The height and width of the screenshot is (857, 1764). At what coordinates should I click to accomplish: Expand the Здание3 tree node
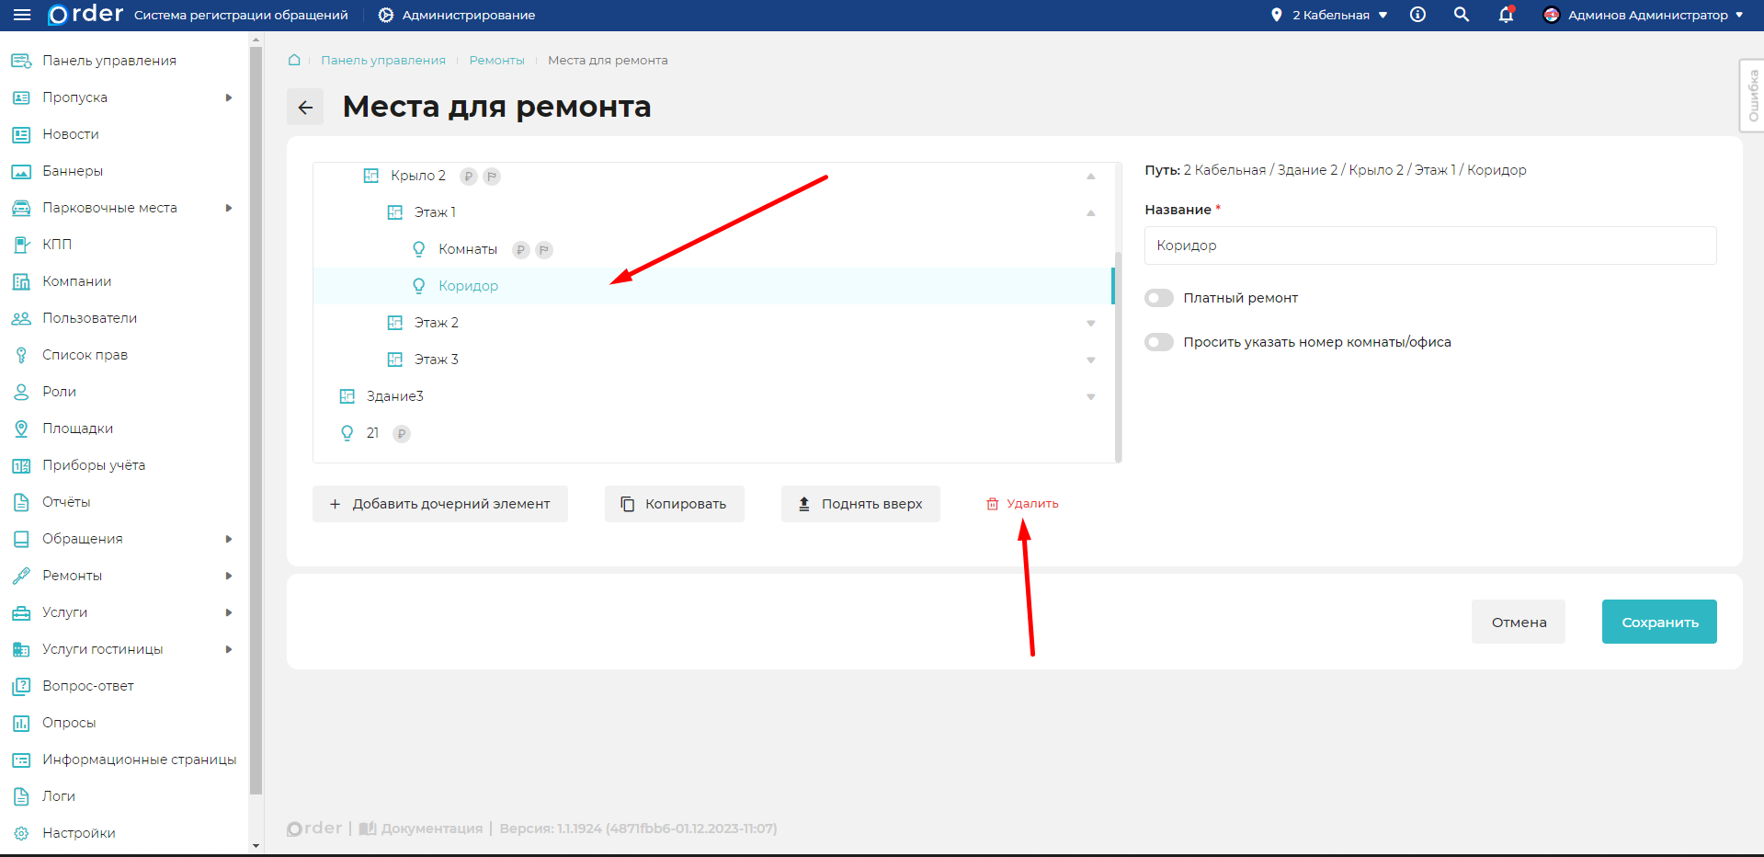[x=1090, y=396]
